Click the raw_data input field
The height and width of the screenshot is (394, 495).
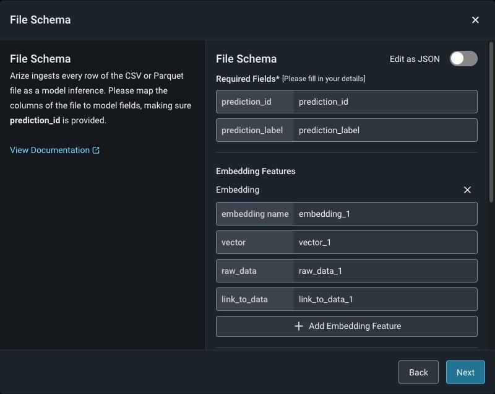385,271
